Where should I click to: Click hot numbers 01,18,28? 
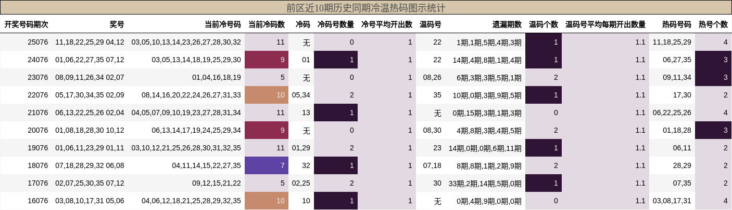coord(677,131)
